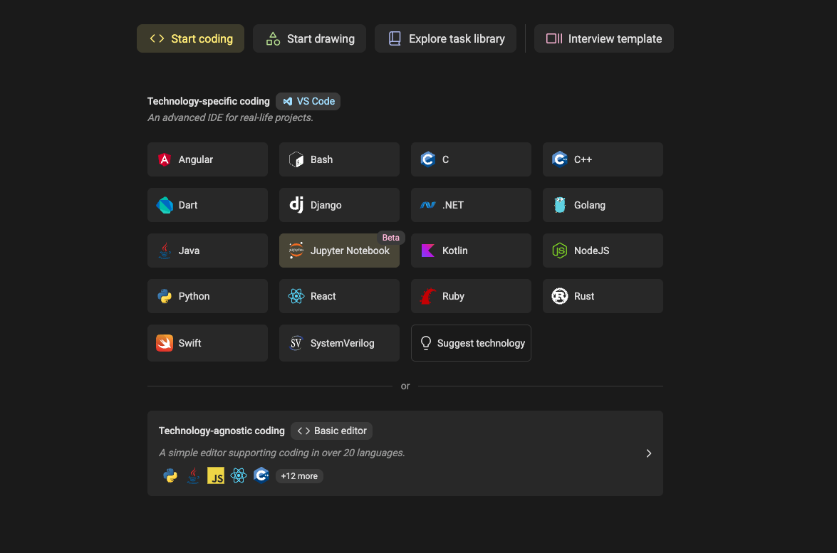Click the VS Code badge
Image resolution: width=837 pixels, height=553 pixels.
click(x=308, y=101)
